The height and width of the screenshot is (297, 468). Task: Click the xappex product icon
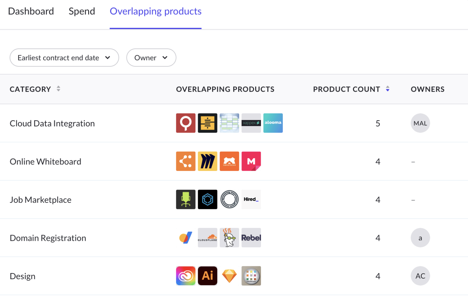[x=251, y=123]
